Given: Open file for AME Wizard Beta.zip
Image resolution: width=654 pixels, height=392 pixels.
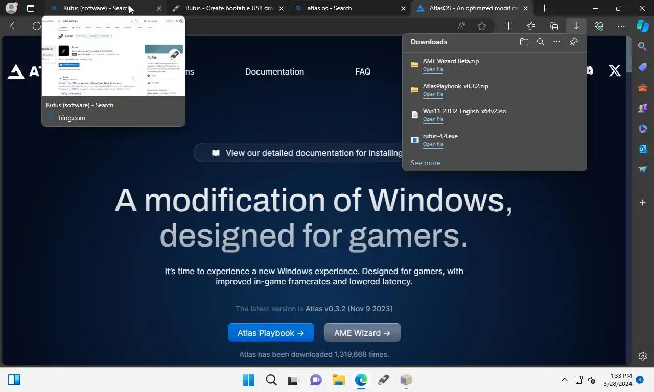Looking at the screenshot, I should tap(433, 69).
